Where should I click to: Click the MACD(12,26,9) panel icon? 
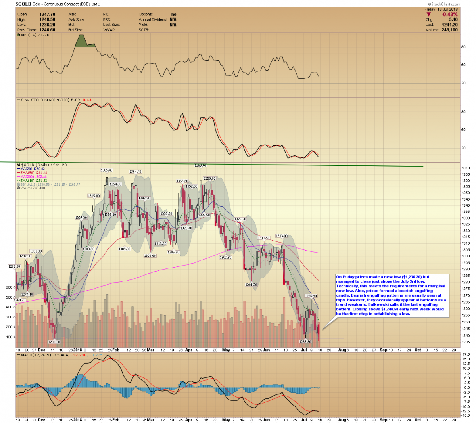tap(18, 355)
